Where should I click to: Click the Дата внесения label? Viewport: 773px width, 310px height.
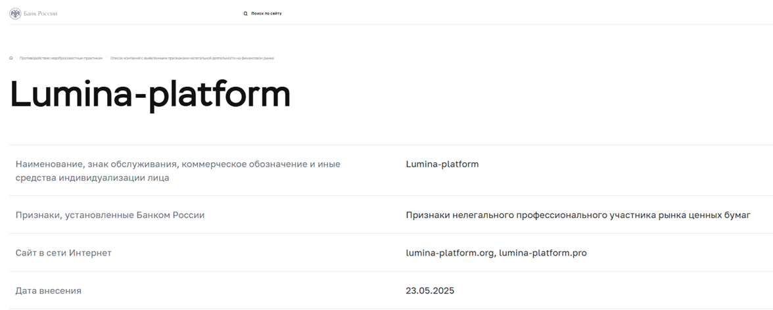tap(49, 291)
